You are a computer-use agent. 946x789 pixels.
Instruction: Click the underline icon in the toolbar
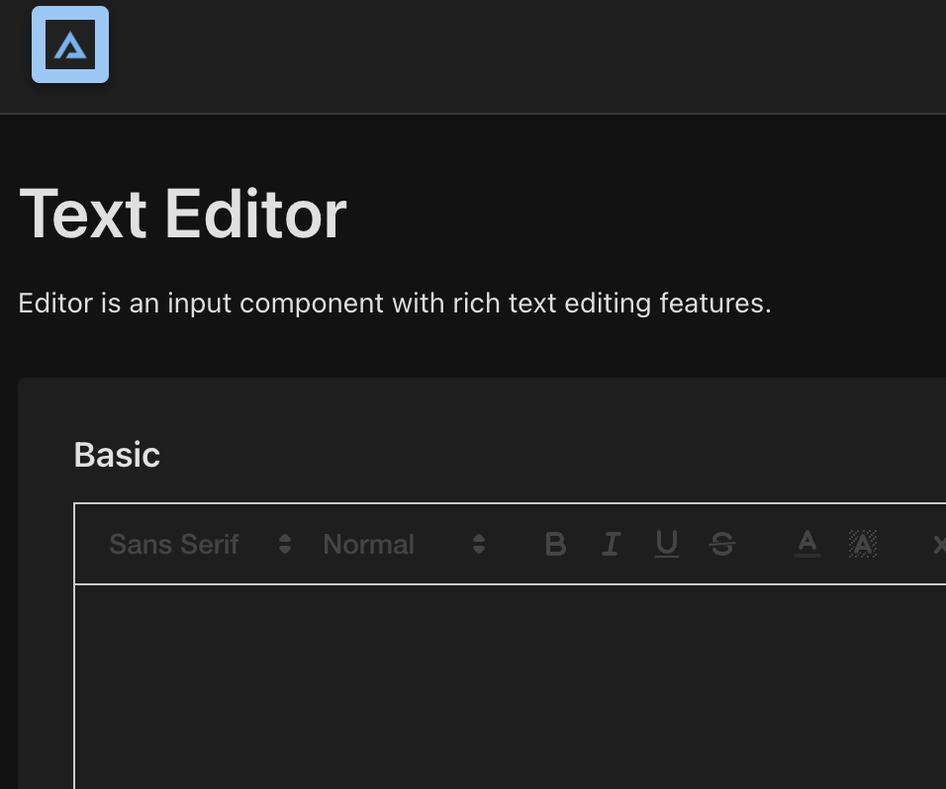click(x=666, y=544)
